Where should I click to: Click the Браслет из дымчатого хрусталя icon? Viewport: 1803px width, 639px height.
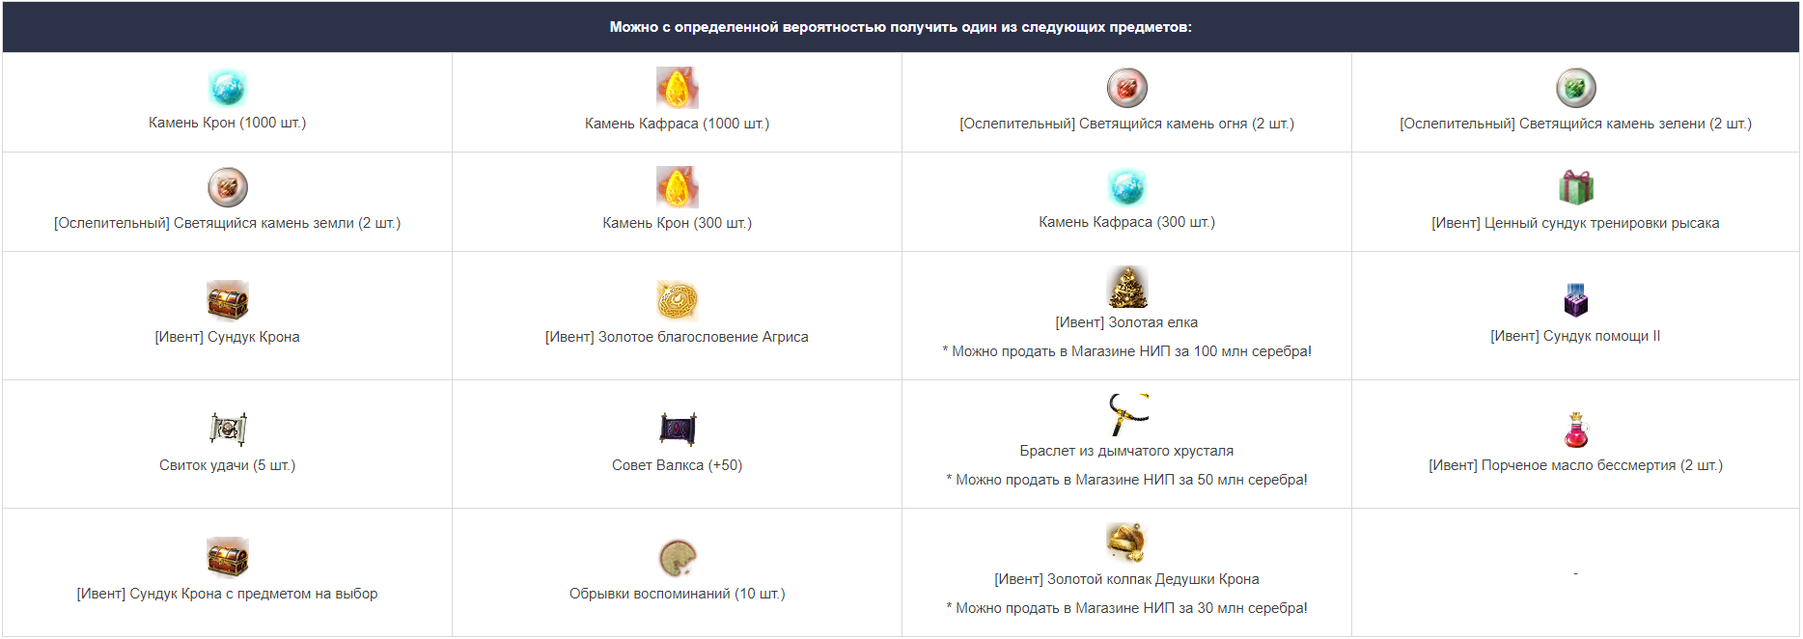(1126, 415)
